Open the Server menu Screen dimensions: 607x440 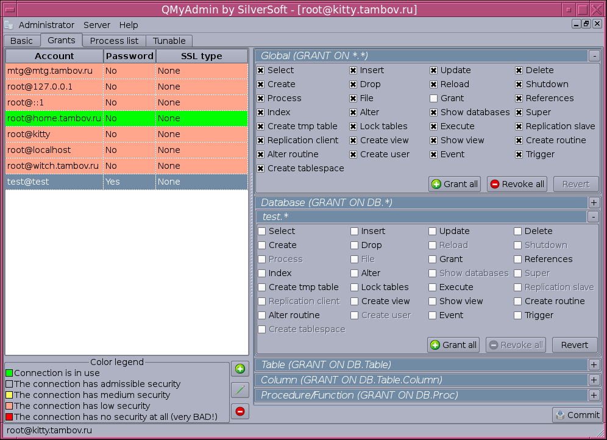click(97, 25)
